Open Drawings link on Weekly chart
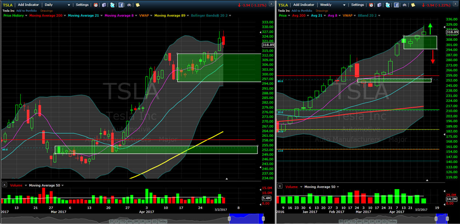 [x=322, y=11]
